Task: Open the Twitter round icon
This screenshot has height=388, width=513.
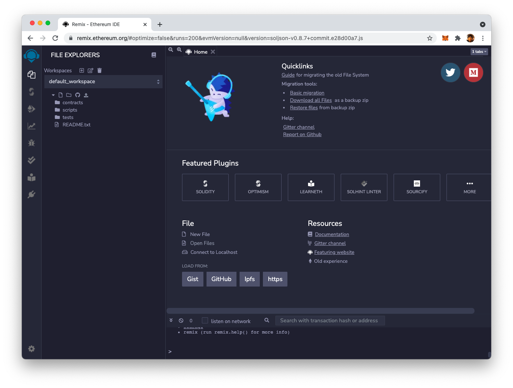Action: pyautogui.click(x=450, y=72)
